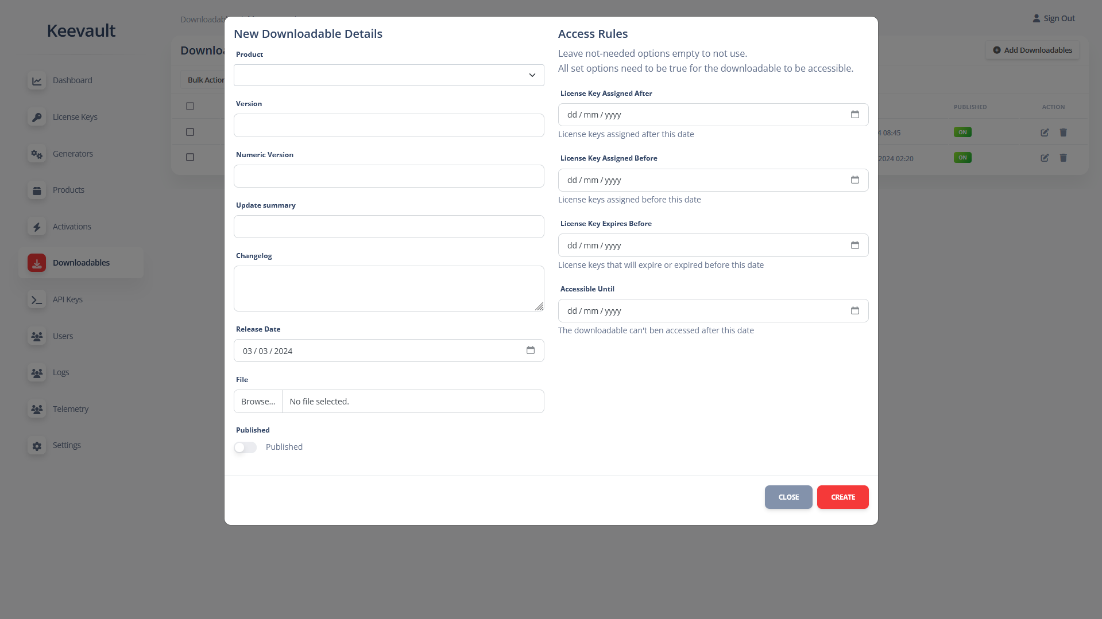Open calendar for Accessible Until date

click(x=854, y=311)
